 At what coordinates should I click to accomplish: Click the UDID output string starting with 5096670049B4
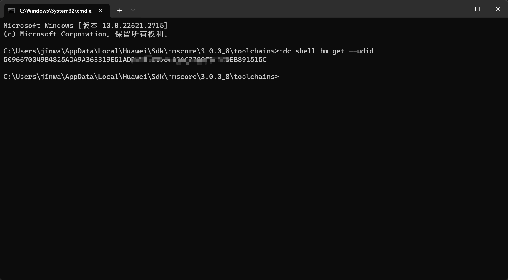point(135,60)
